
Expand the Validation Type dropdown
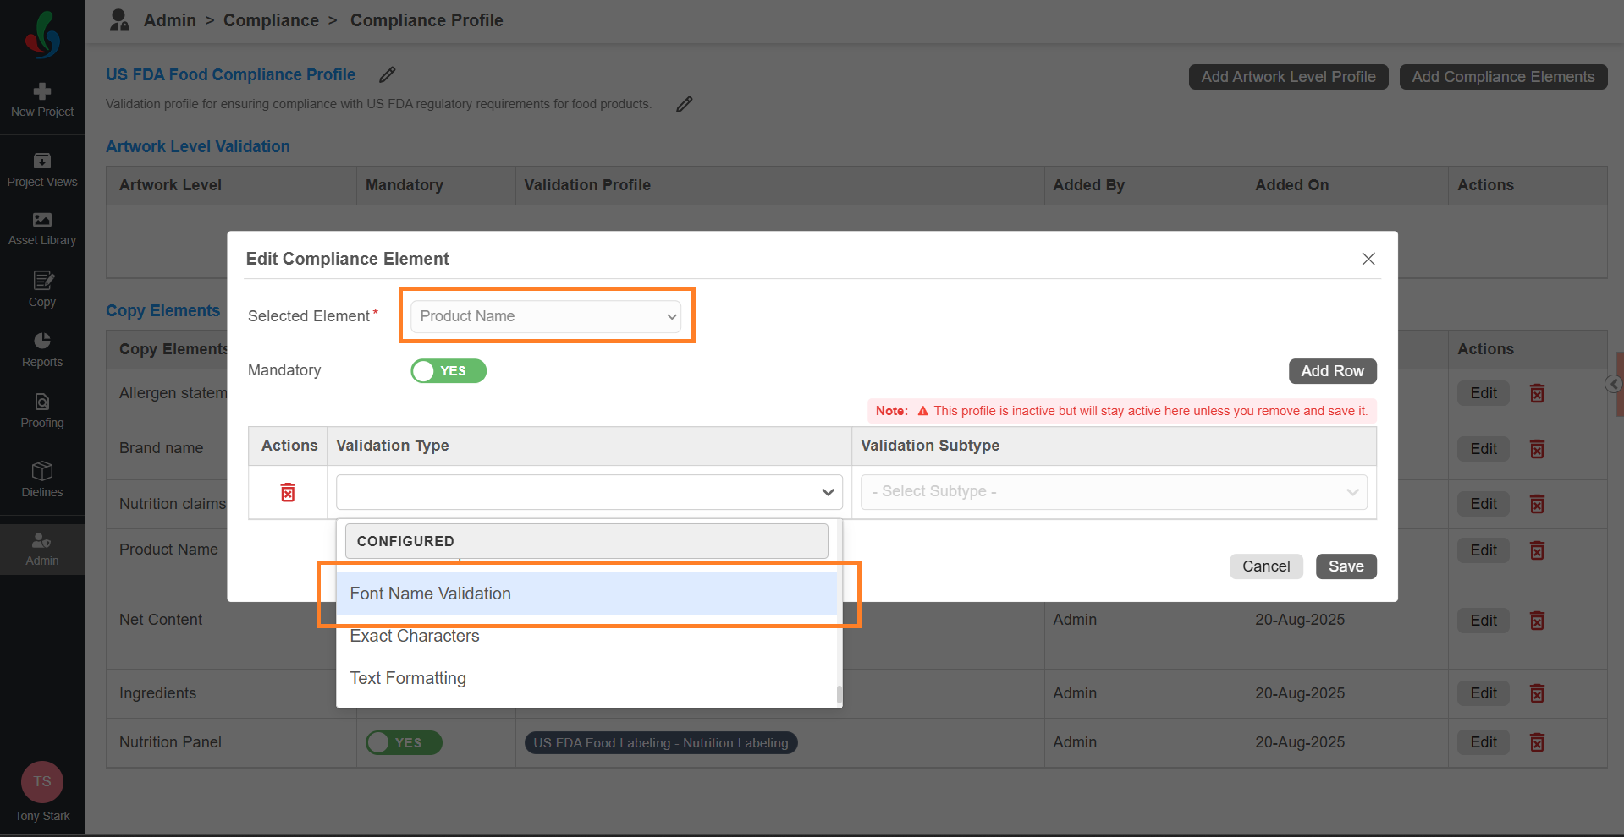point(589,492)
